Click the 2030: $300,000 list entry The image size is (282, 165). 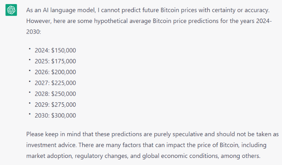click(x=55, y=115)
